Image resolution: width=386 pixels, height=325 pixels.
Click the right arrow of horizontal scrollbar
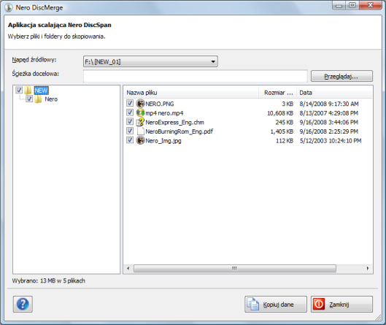[368, 268]
